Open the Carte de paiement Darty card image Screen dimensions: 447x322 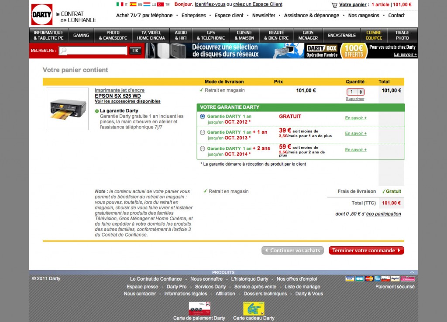point(199,308)
